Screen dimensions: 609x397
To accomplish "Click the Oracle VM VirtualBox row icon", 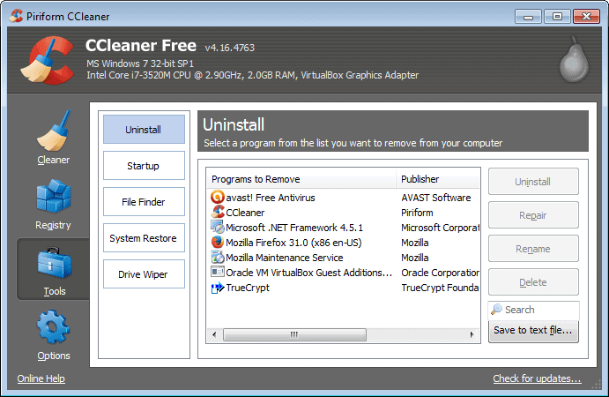I will 218,272.
